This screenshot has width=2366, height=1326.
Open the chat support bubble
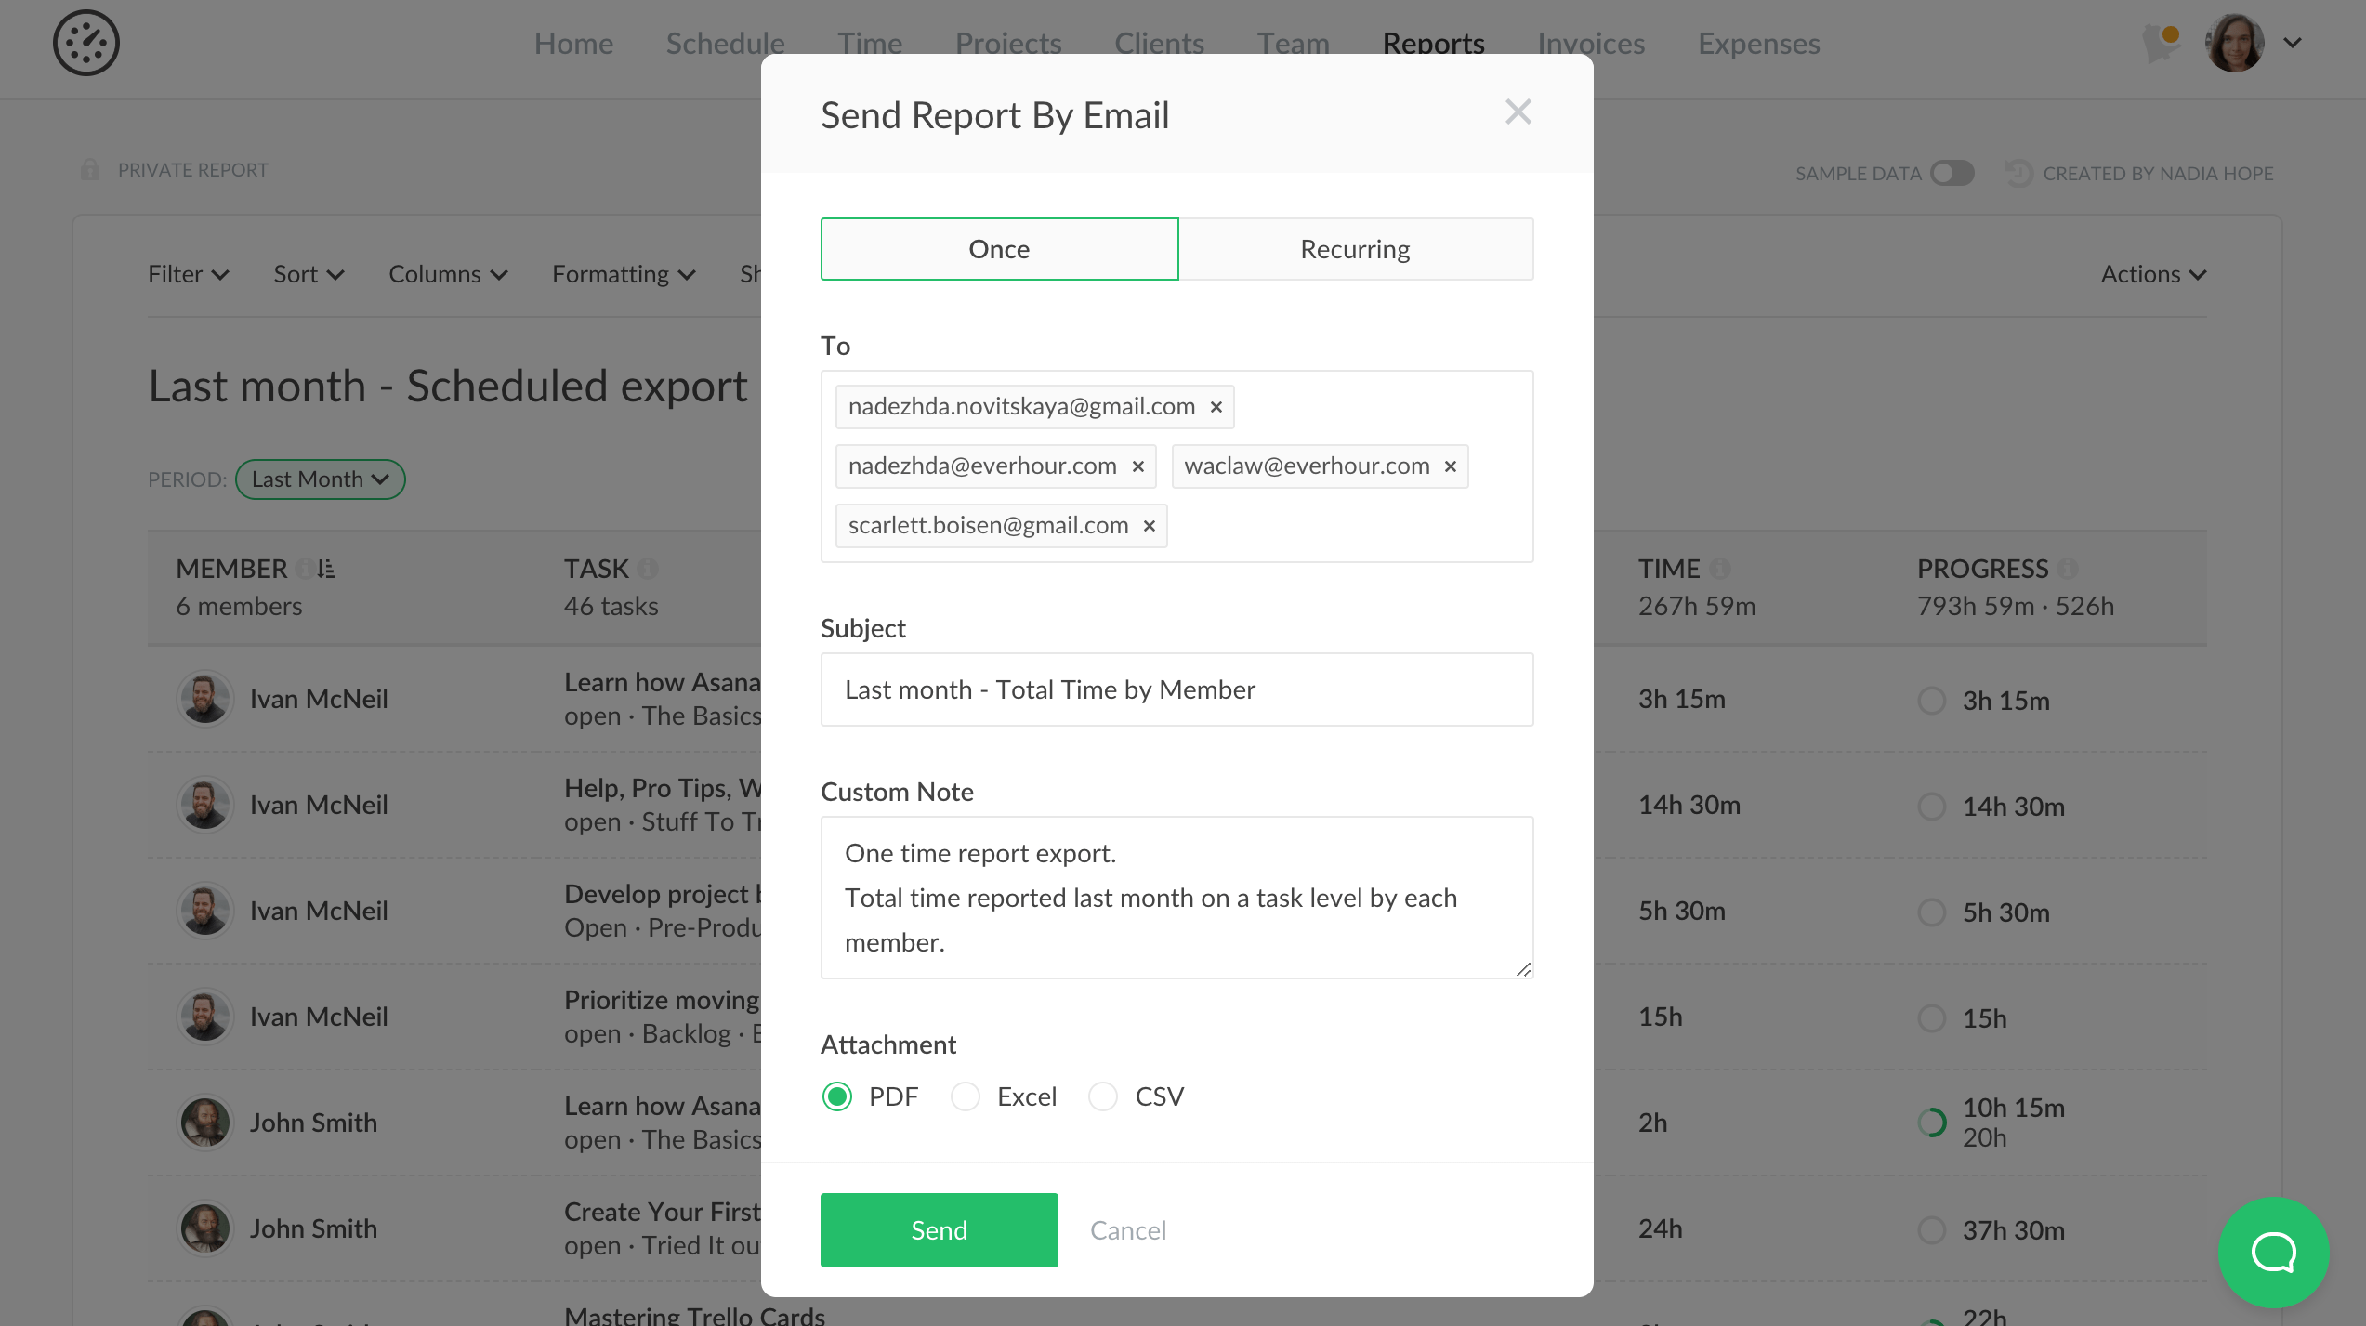[x=2272, y=1252]
